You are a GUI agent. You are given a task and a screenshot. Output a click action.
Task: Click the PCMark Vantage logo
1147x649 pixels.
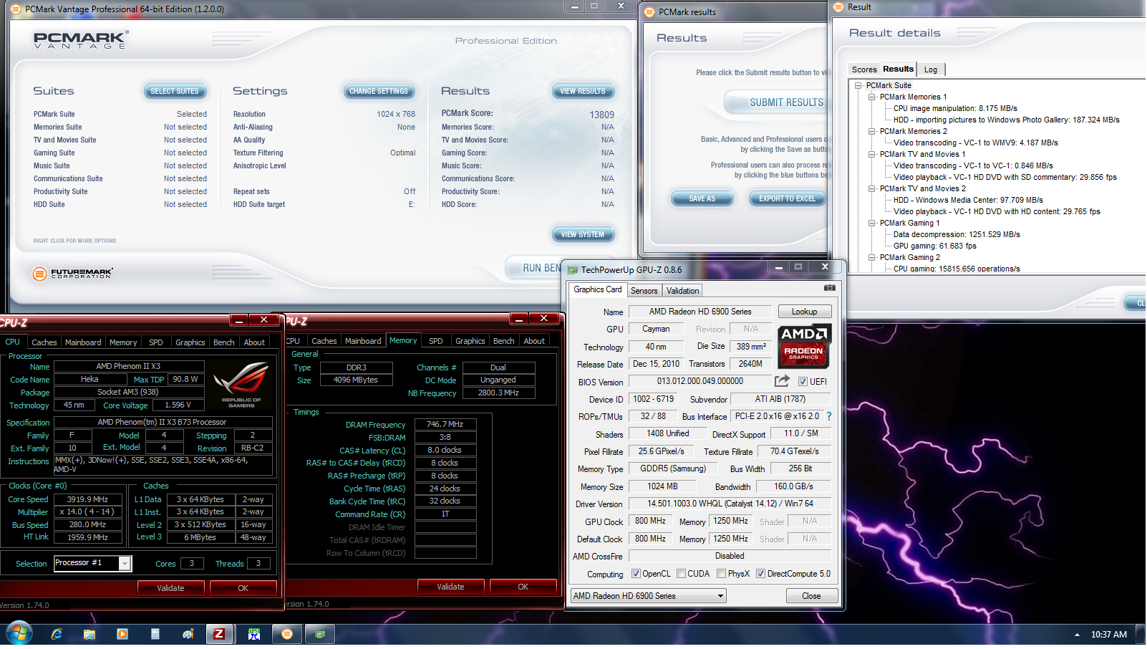tap(81, 39)
